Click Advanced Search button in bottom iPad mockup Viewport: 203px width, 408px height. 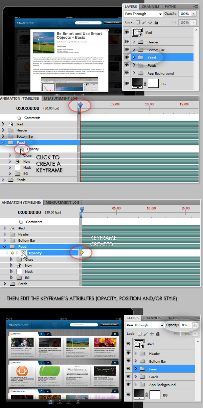[x=110, y=325]
